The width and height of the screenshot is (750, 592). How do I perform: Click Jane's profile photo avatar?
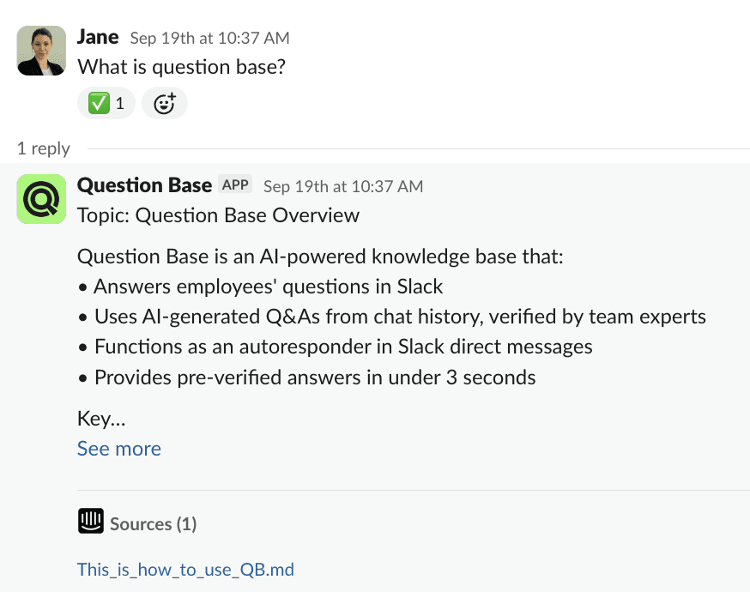(41, 50)
